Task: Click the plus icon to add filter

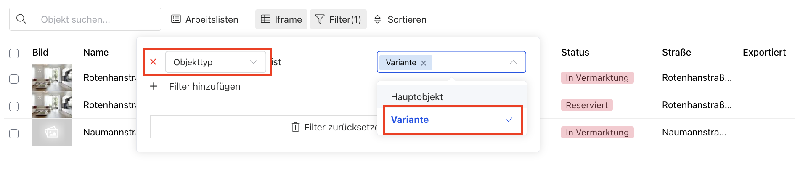Action: [154, 86]
